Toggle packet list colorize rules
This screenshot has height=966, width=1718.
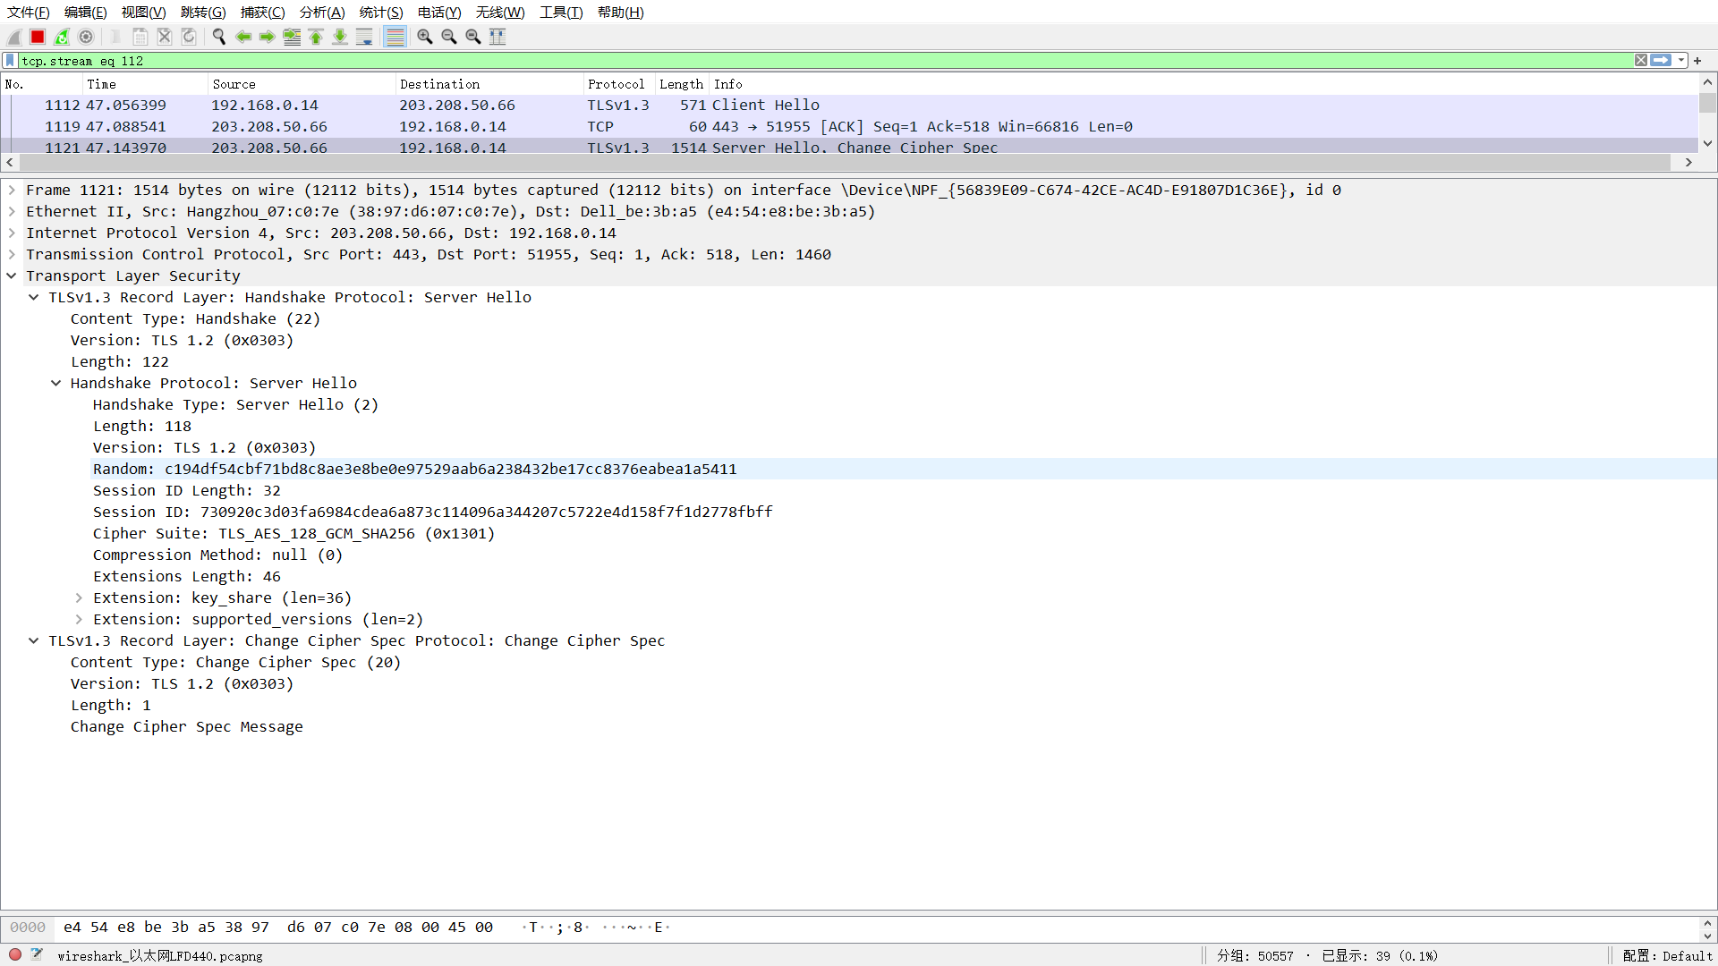[395, 37]
